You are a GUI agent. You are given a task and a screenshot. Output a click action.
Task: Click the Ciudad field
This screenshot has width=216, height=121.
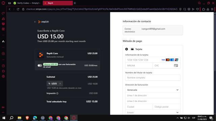(x=139, y=107)
